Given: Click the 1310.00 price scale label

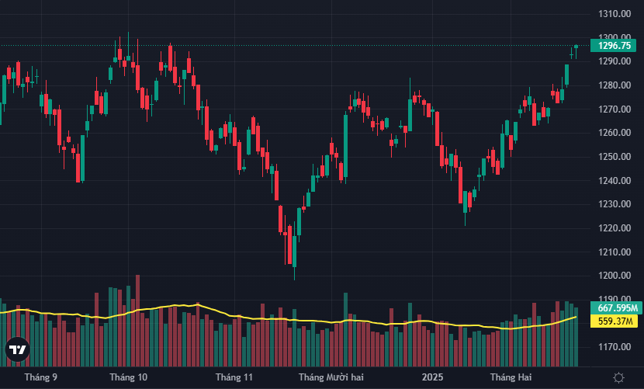Looking at the screenshot, I should coord(615,14).
